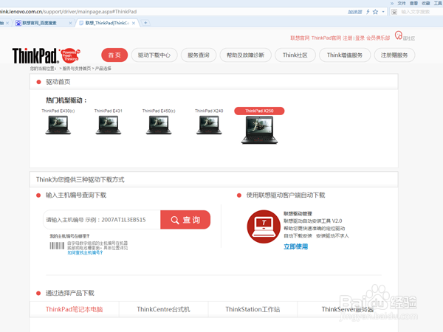Select ThinkPad笔记本电脑 product tab
Image resolution: width=443 pixels, height=332 pixels.
click(75, 309)
